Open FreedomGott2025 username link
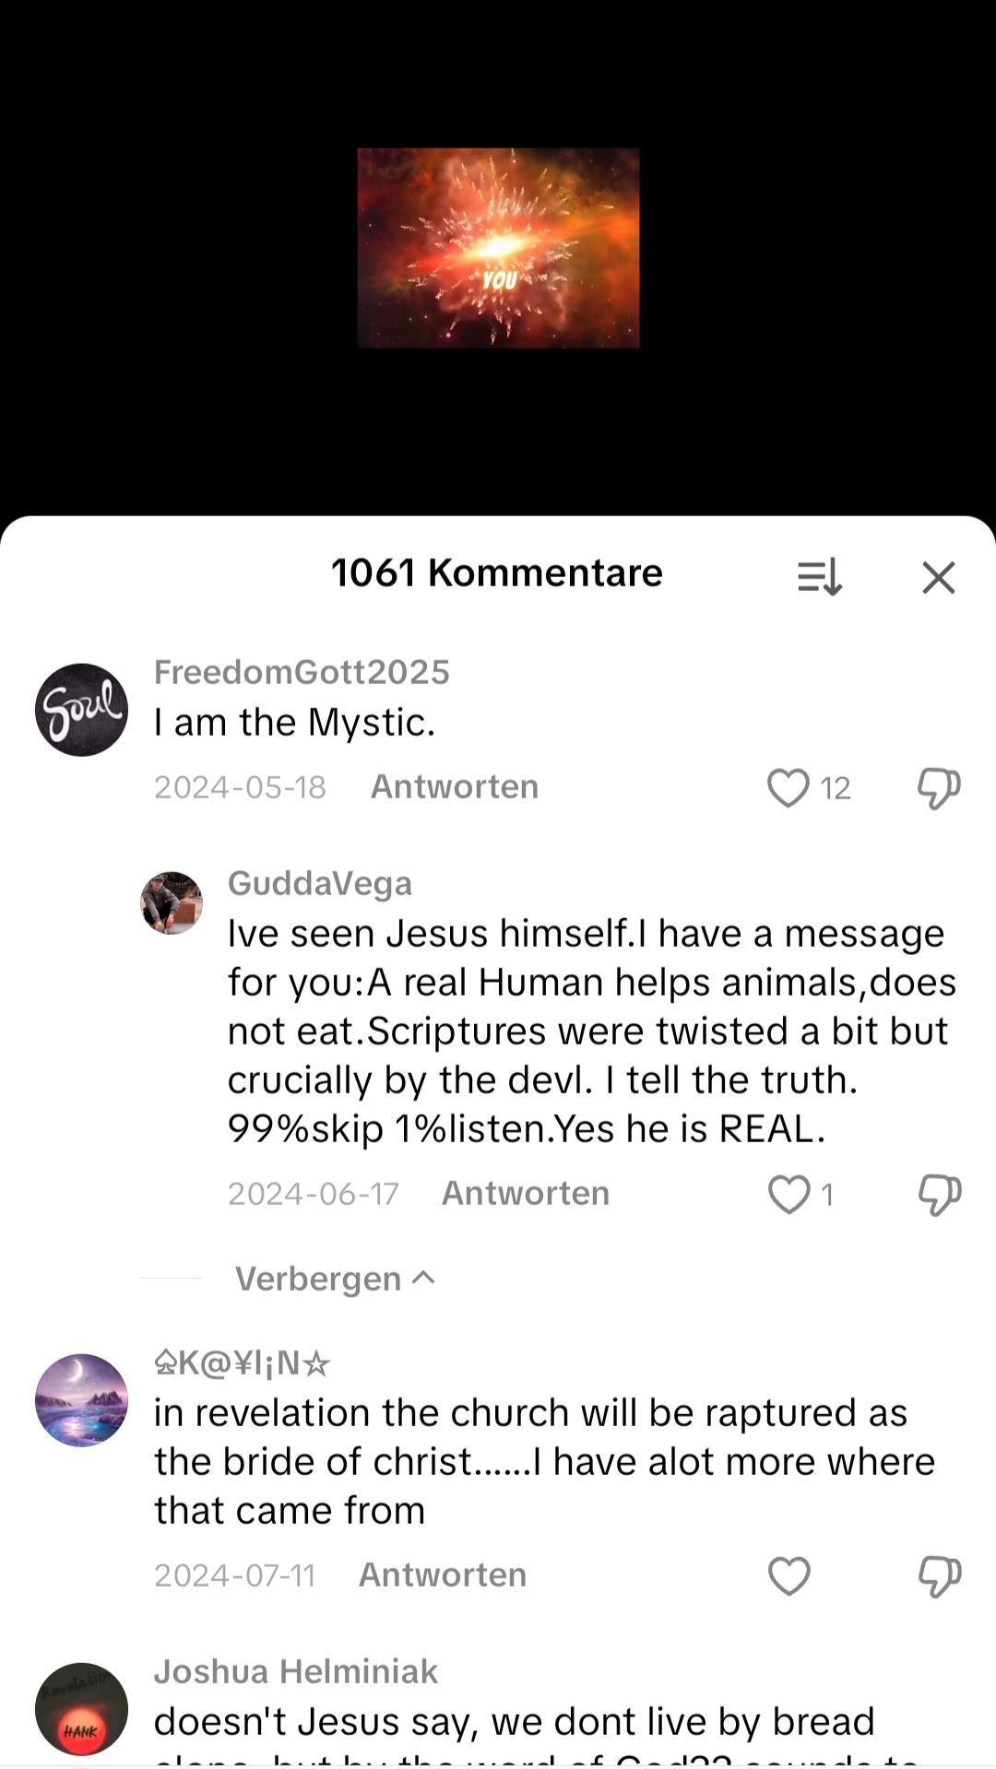 (302, 673)
